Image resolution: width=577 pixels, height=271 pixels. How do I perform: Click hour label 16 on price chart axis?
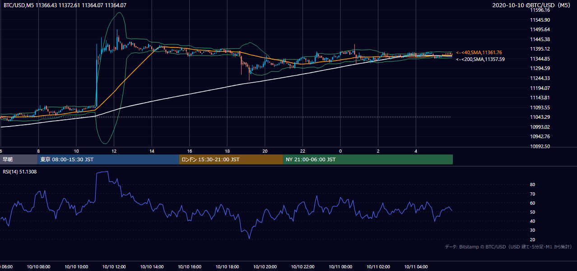[x=190, y=151]
